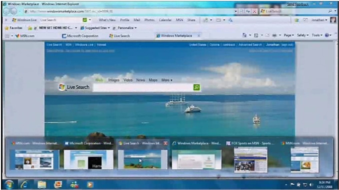This screenshot has width=339, height=190.
Task: Open Suggested Sites dropdown in favorites bar
Action: 95,28
